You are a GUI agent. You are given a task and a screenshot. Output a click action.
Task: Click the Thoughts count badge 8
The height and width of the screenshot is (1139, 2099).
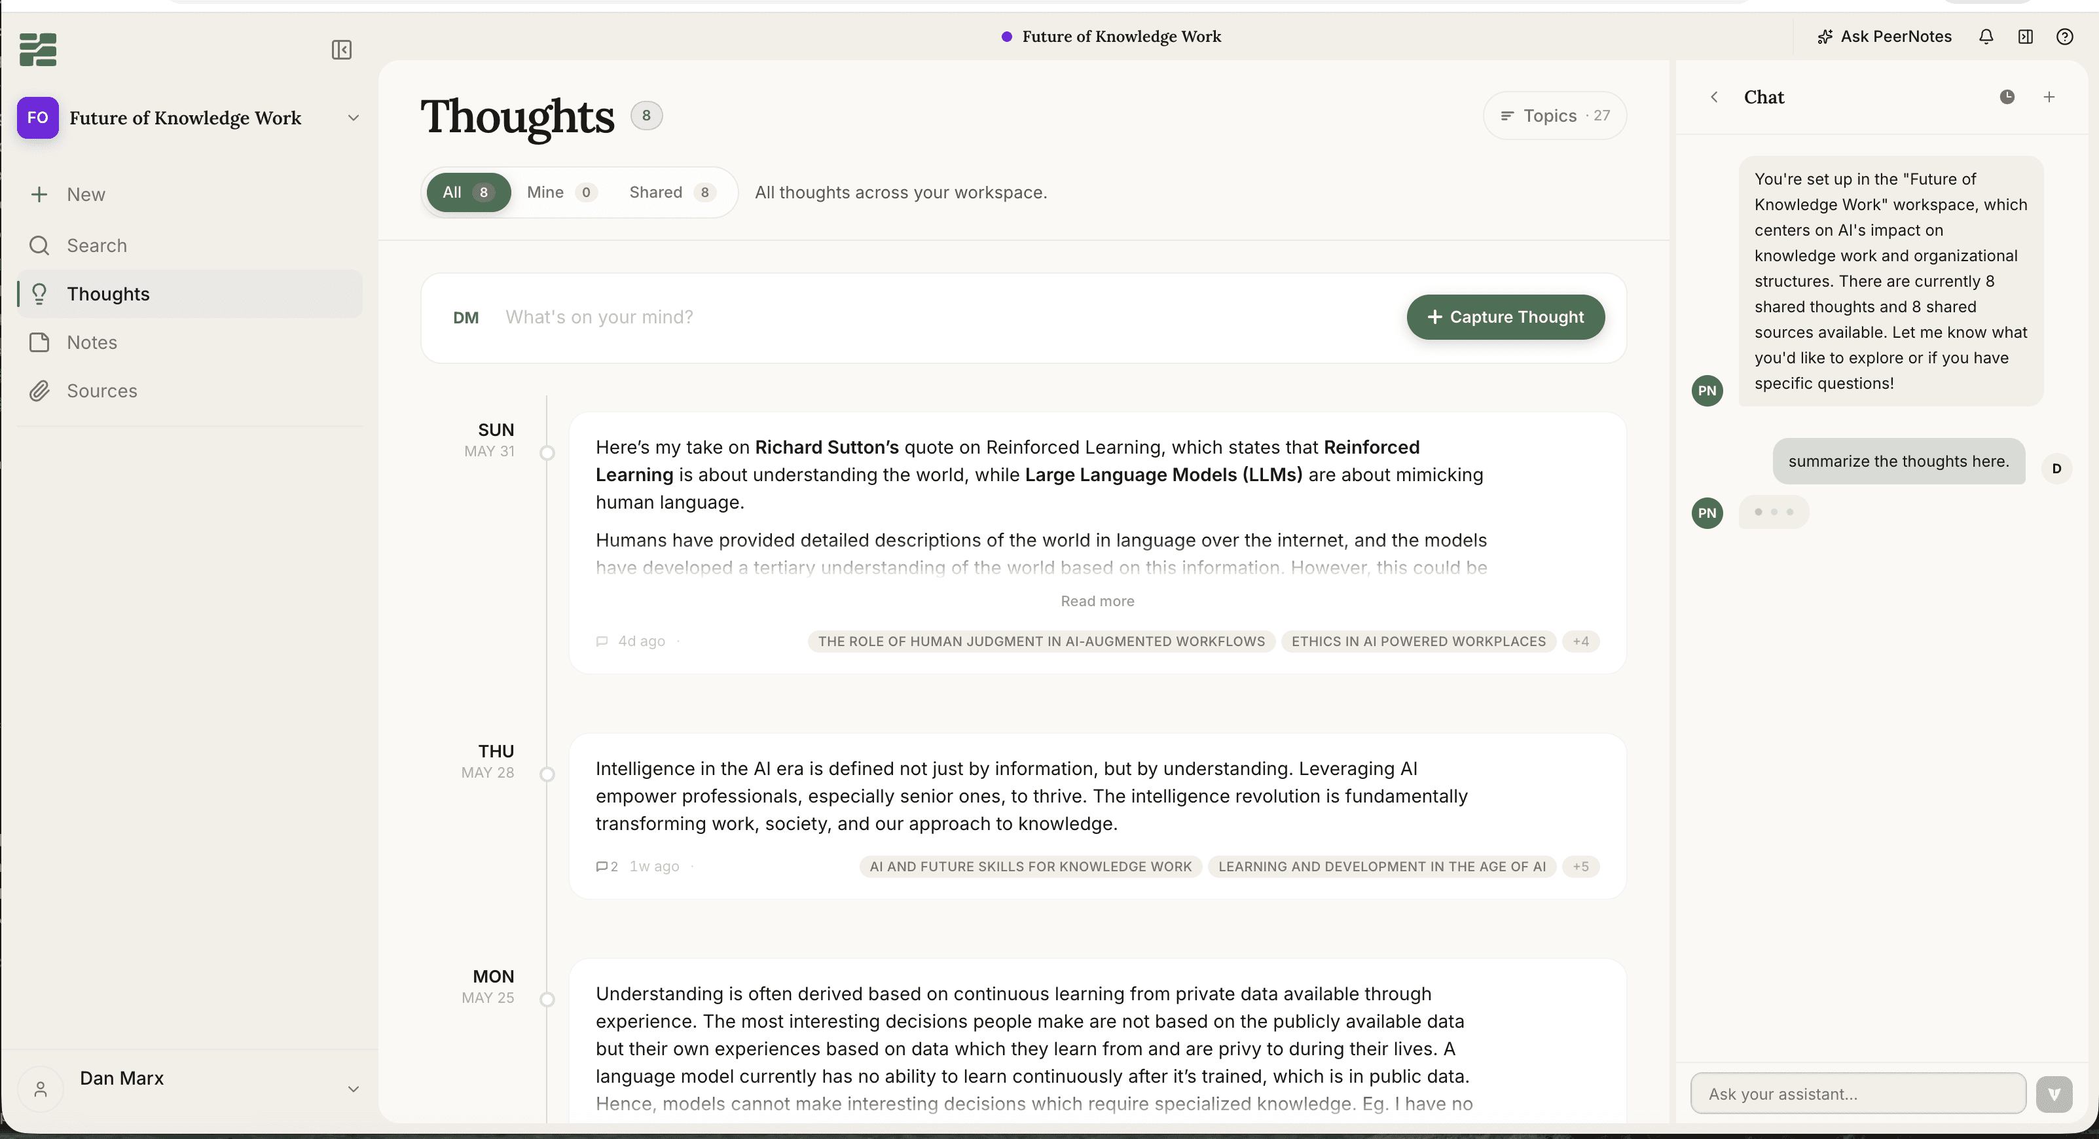646,116
